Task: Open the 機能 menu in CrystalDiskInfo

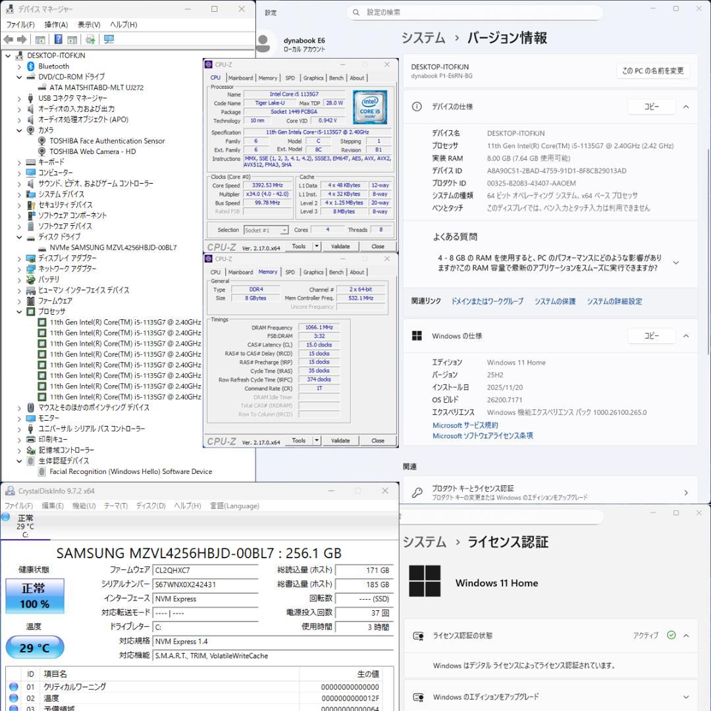Action: pyautogui.click(x=84, y=506)
